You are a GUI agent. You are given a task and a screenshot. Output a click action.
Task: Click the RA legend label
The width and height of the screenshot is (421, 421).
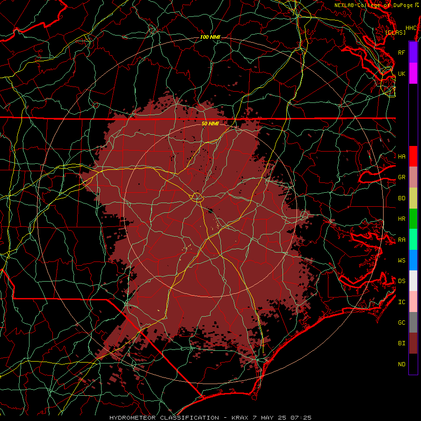401,240
